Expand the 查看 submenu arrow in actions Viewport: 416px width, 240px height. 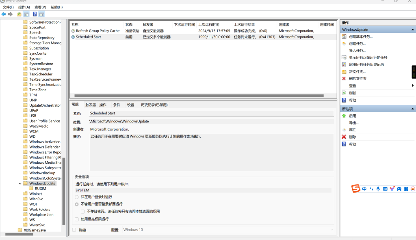point(413,86)
